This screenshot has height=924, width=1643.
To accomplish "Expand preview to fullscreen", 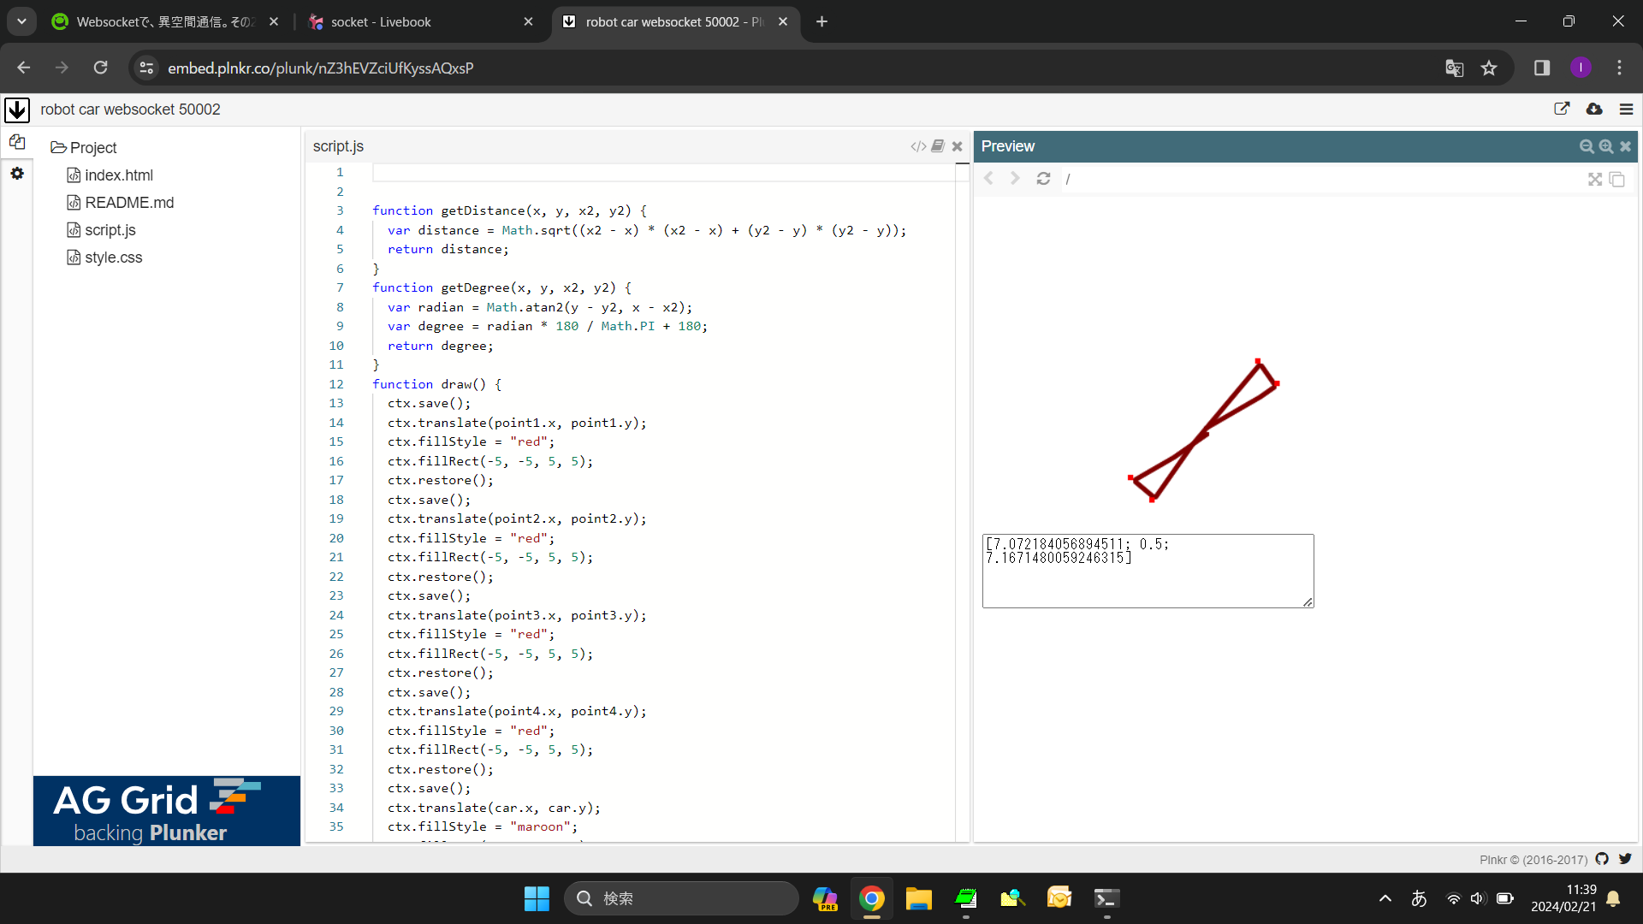I will point(1595,179).
